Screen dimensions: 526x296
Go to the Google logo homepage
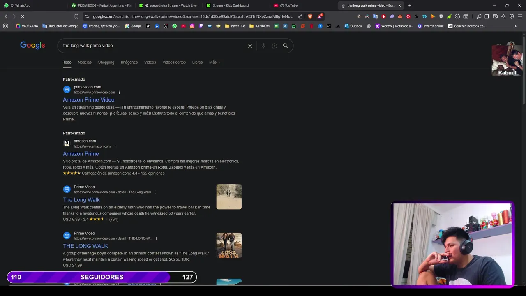click(32, 46)
